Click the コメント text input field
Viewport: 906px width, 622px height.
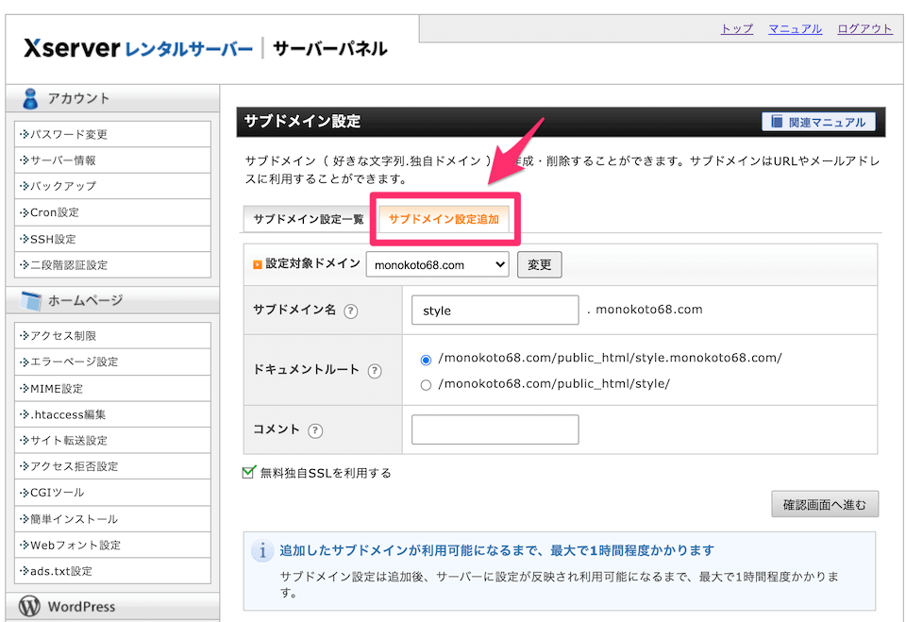(x=495, y=429)
